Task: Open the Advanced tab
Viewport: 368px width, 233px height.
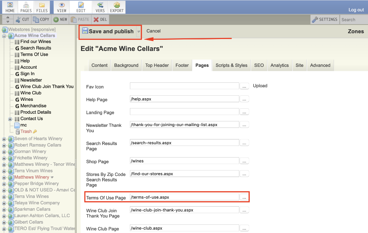Action: pyautogui.click(x=320, y=65)
